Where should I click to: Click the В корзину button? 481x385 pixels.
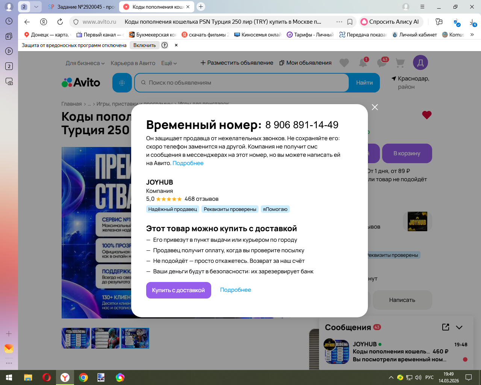tap(407, 153)
